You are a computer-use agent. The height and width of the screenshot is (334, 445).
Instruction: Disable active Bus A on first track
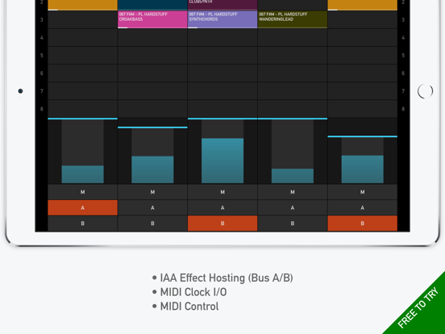click(x=82, y=207)
